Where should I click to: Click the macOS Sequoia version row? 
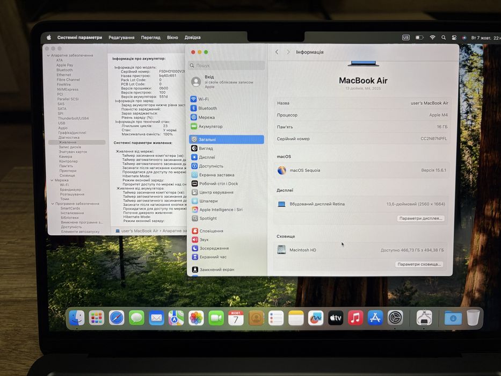coord(361,170)
